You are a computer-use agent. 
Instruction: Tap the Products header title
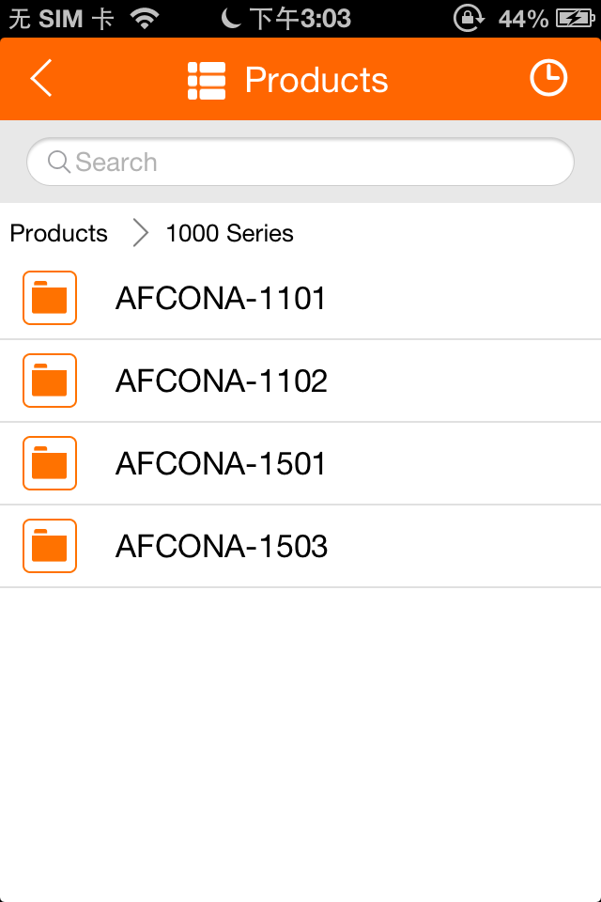316,80
